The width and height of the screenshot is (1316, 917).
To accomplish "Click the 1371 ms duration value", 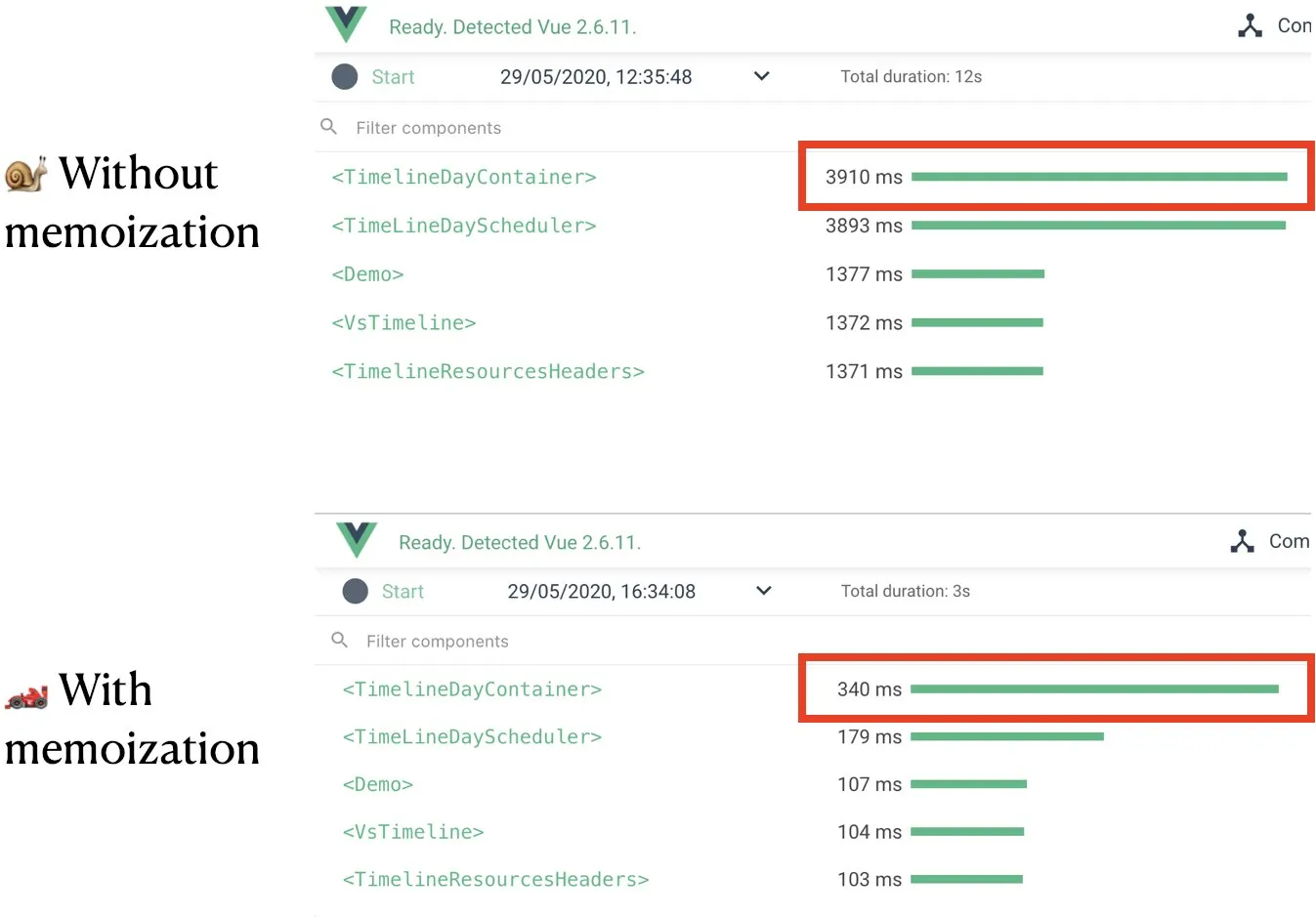I will [x=864, y=371].
